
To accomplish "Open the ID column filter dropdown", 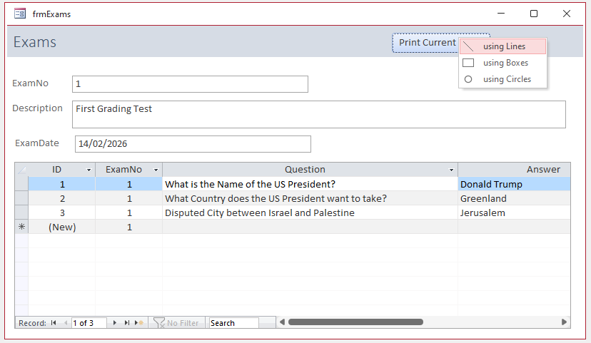I will click(x=89, y=170).
